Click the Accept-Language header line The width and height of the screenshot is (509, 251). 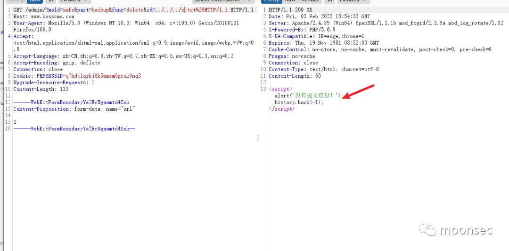123,56
